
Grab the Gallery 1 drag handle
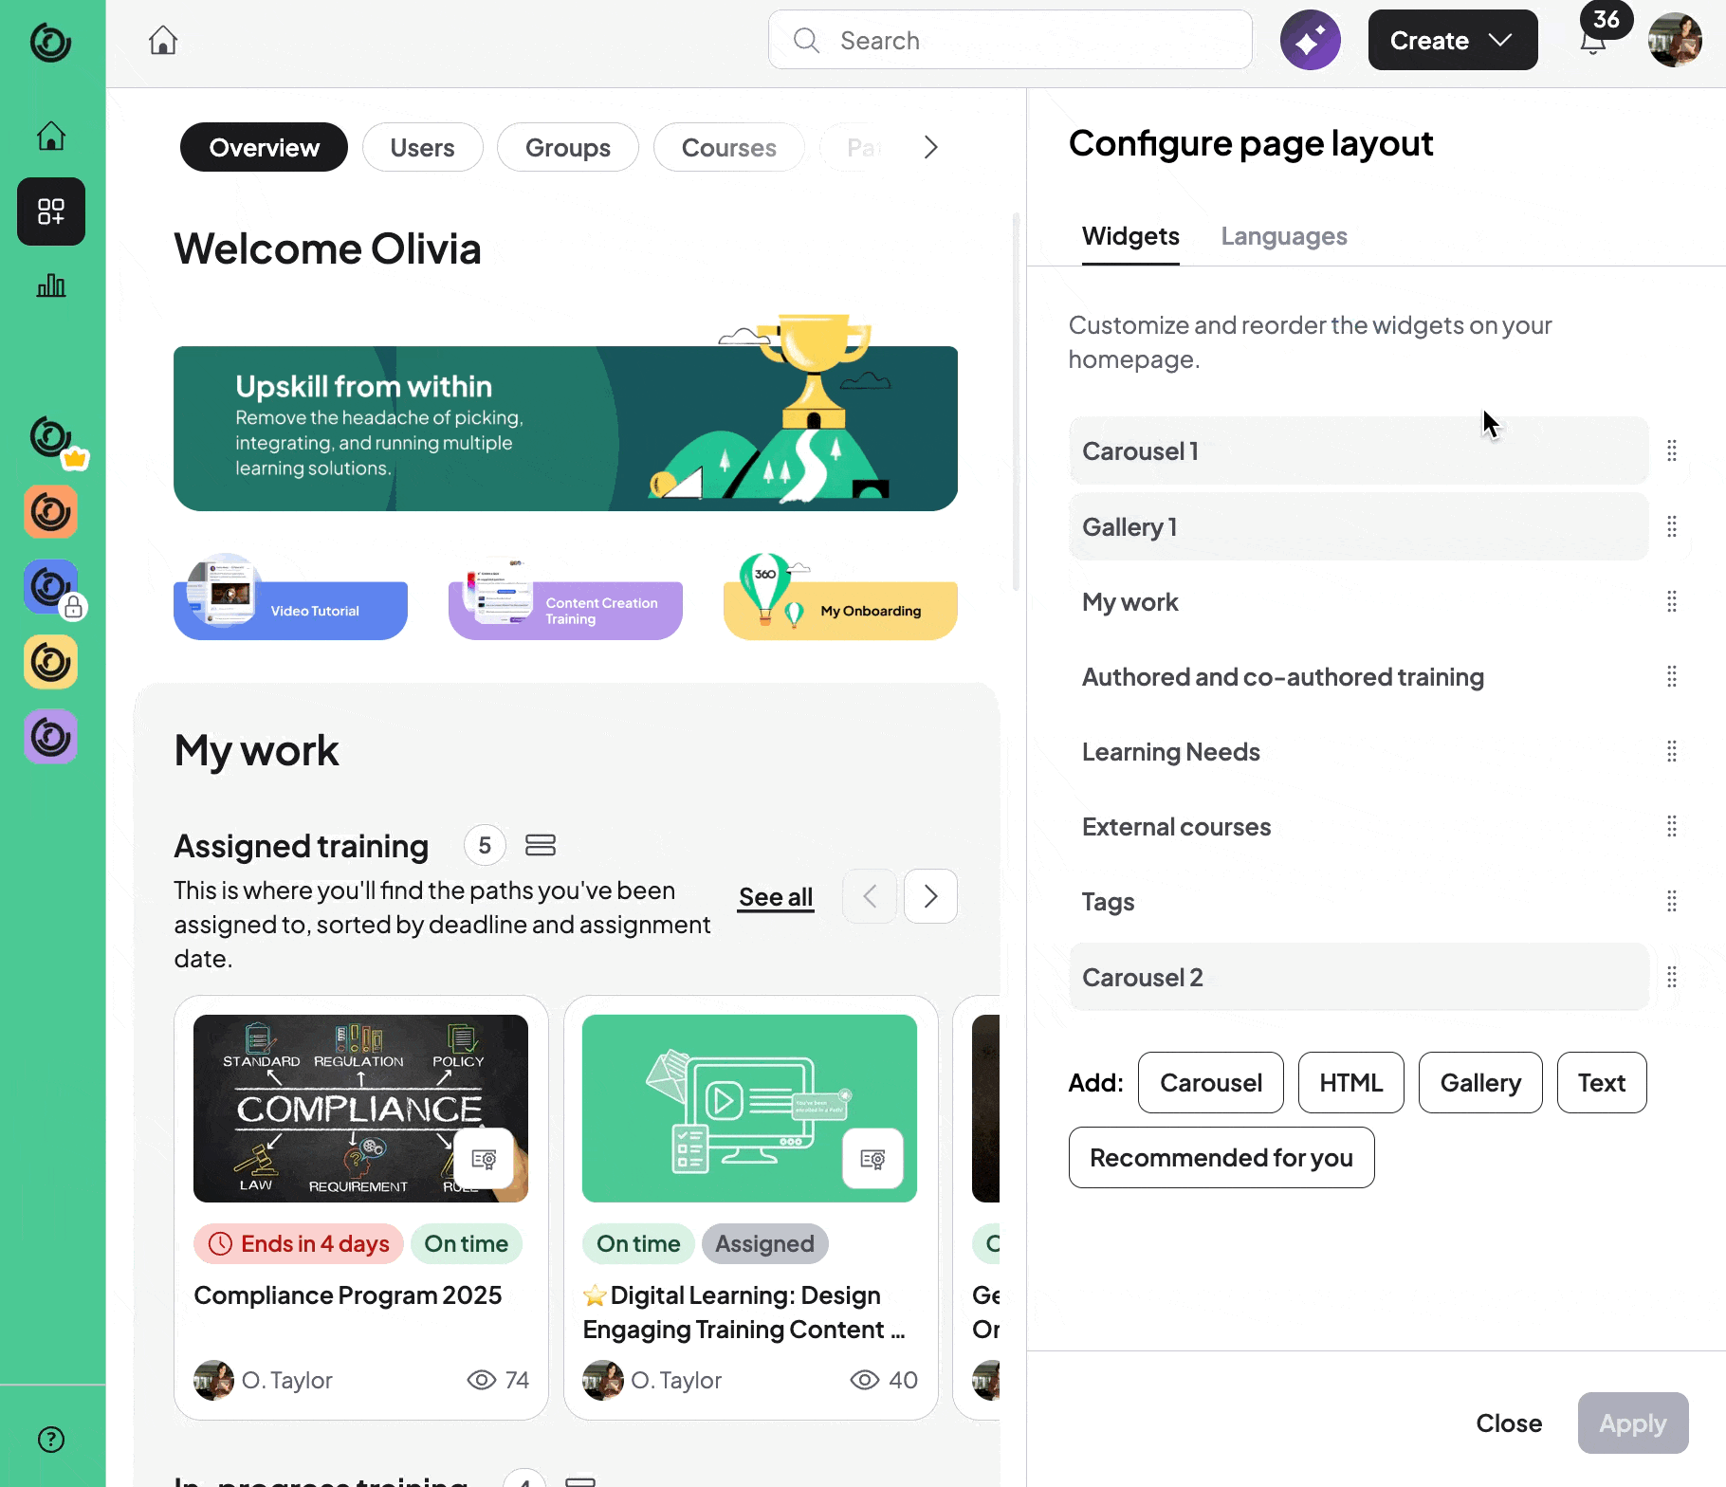point(1672,526)
